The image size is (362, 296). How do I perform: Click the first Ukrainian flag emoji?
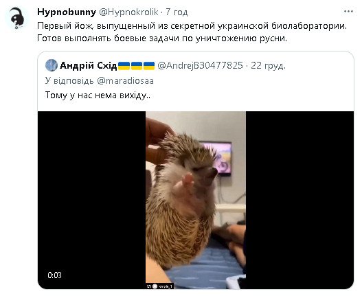coord(124,66)
